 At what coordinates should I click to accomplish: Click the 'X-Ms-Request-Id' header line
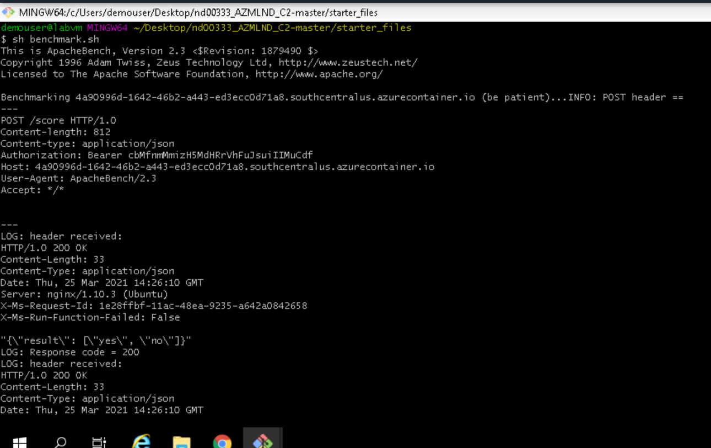(154, 306)
